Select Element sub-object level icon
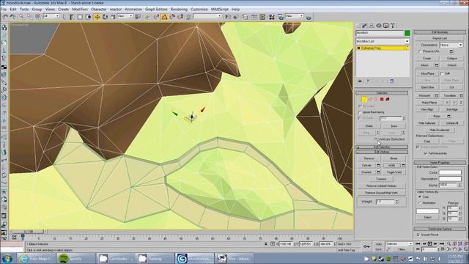 pyautogui.click(x=388, y=100)
